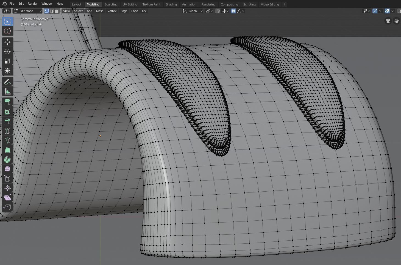The height and width of the screenshot is (265, 401).
Task: Open the Texture Paint workspace
Action: pos(151,4)
